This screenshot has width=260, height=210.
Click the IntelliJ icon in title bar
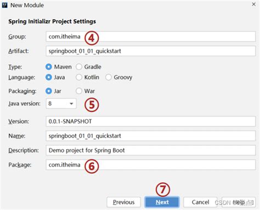[4, 5]
